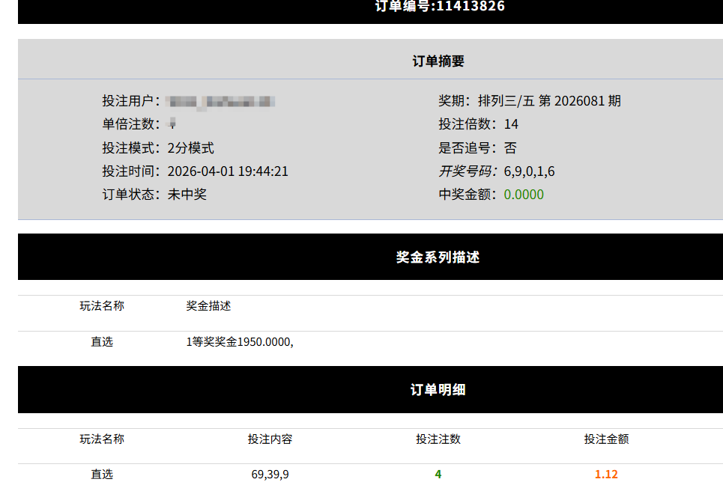Click the 投注注数 column header

pyautogui.click(x=438, y=439)
